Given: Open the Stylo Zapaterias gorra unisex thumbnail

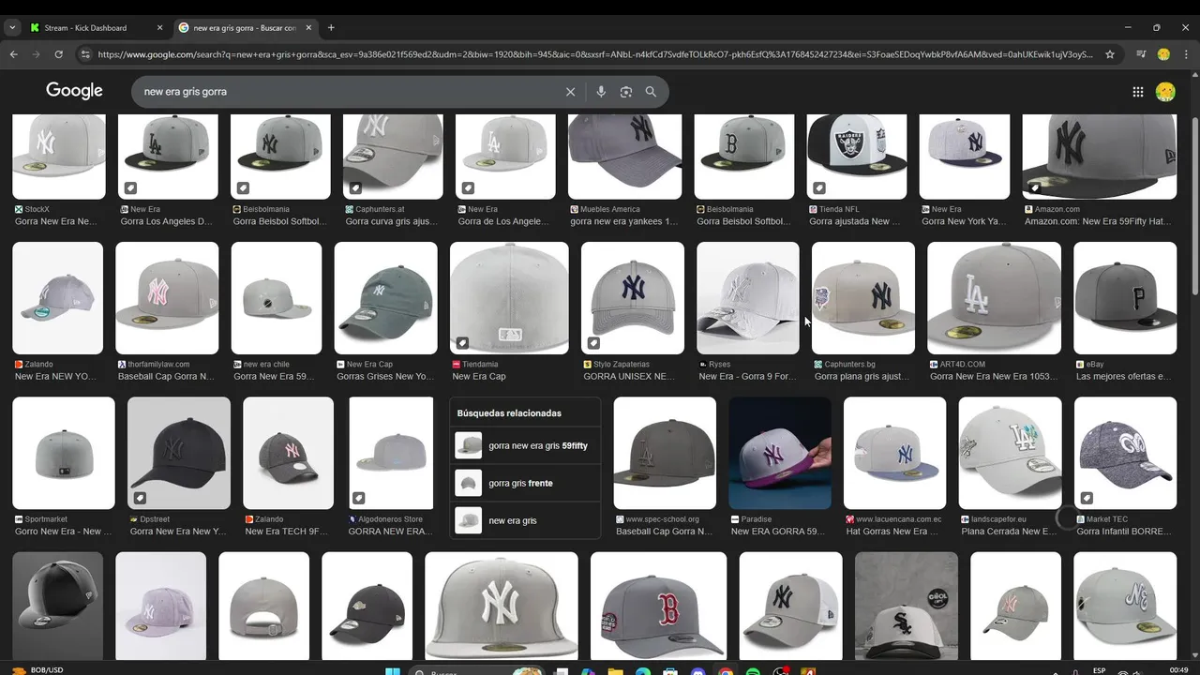Looking at the screenshot, I should 633,298.
